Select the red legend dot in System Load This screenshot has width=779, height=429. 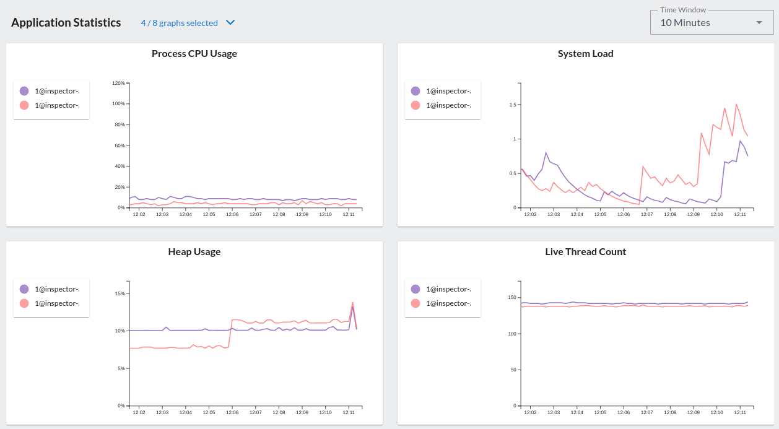pos(416,105)
